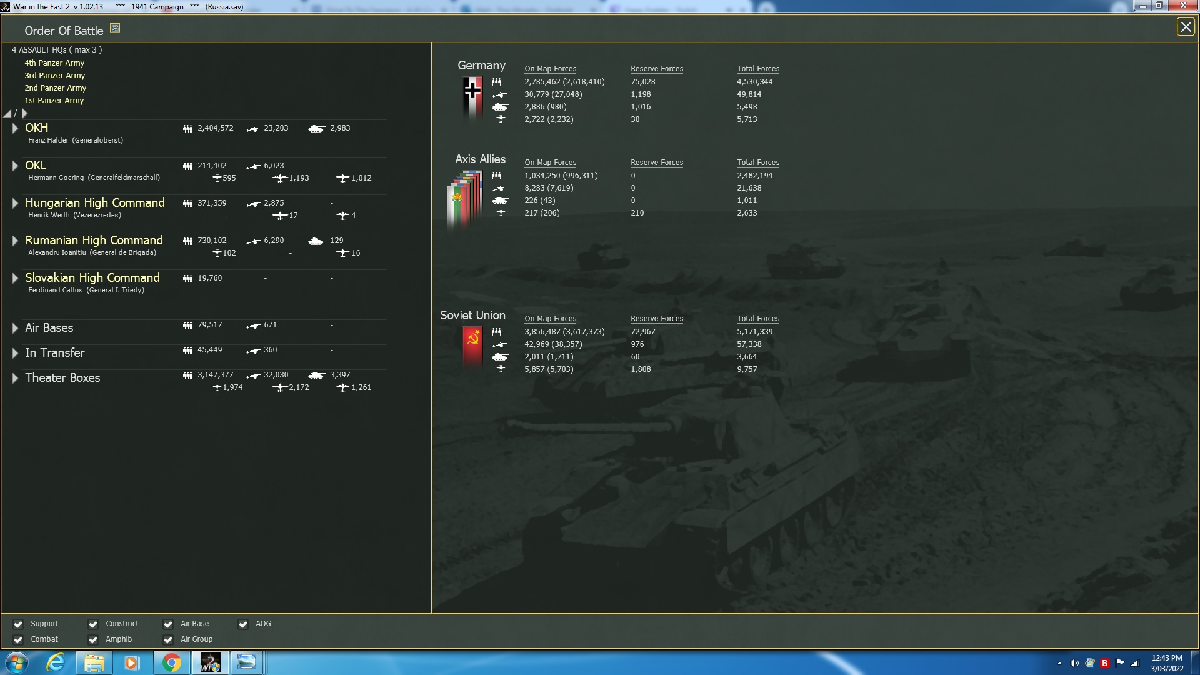
Task: Click Soviet Union Total Forces header
Action: 758,319
